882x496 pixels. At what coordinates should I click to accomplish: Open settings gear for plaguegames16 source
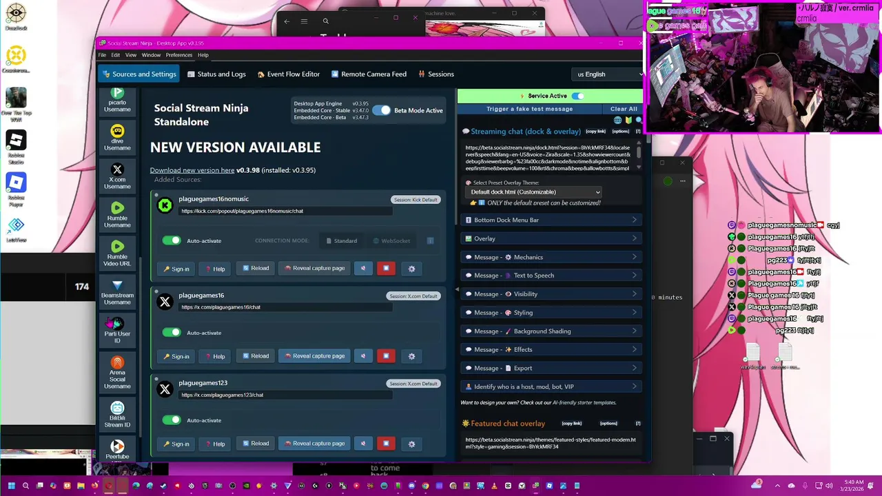coord(411,356)
